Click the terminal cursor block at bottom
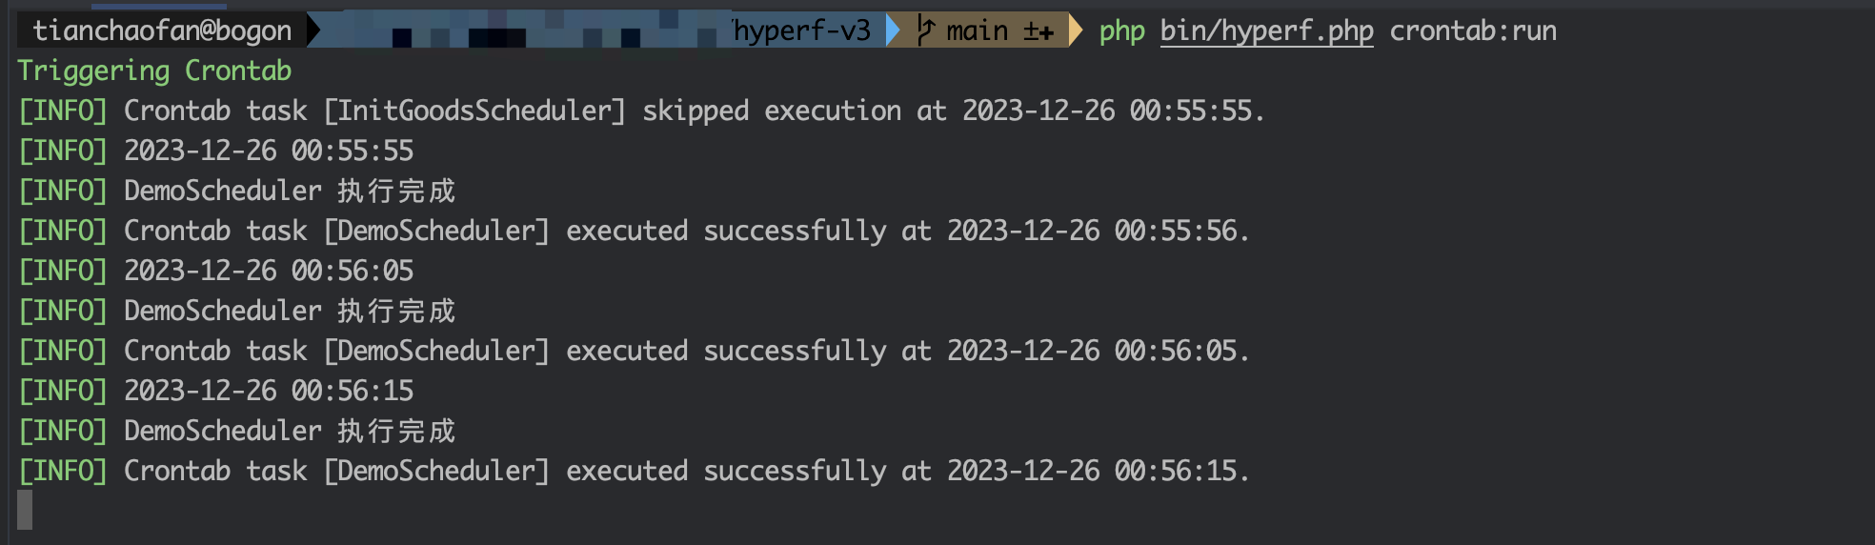Viewport: 1875px width, 545px height. click(x=25, y=510)
